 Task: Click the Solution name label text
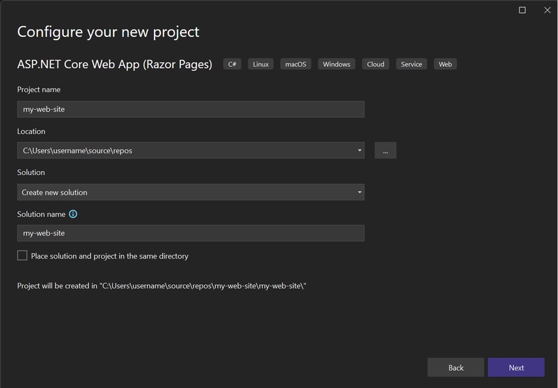coord(41,214)
